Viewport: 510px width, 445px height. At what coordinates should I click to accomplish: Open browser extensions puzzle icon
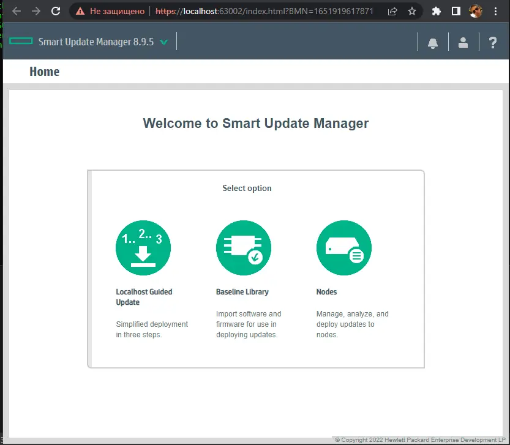tap(436, 12)
